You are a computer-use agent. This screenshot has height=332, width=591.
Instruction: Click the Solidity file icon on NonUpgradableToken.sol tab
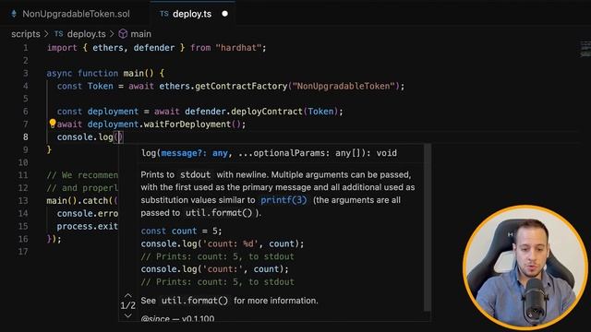pyautogui.click(x=14, y=14)
